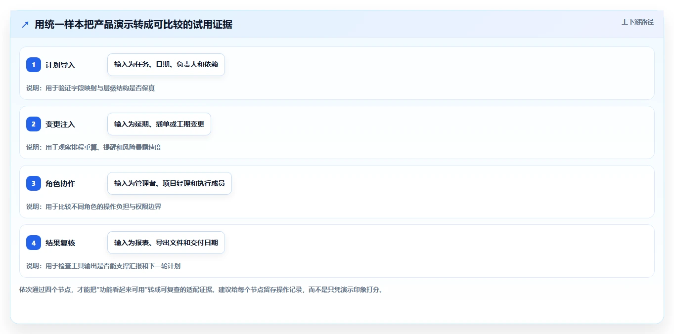This screenshot has width=674, height=334.
Task: Click the 结果复核 step title
Action: point(60,243)
